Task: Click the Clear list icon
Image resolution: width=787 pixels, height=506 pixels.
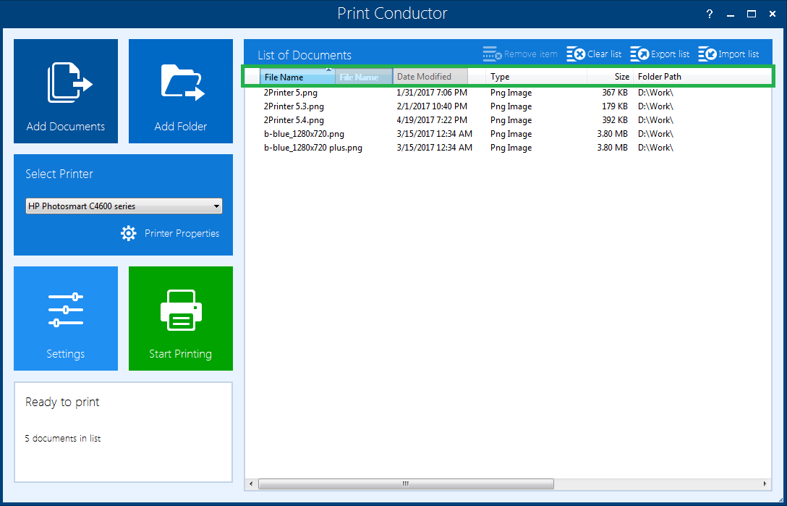Action: (576, 54)
